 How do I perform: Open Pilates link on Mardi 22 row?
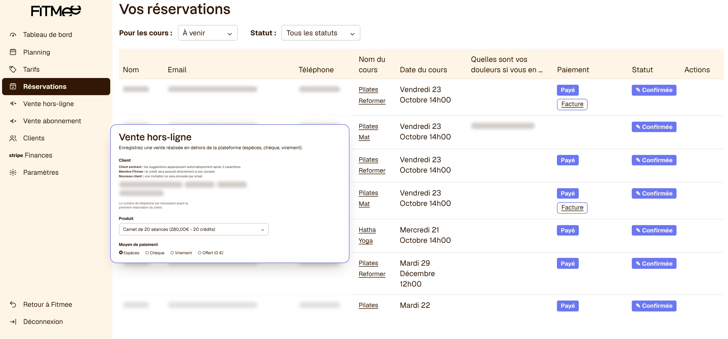click(368, 305)
